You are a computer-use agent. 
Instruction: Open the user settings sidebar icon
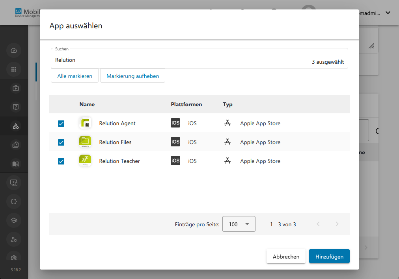(14, 239)
